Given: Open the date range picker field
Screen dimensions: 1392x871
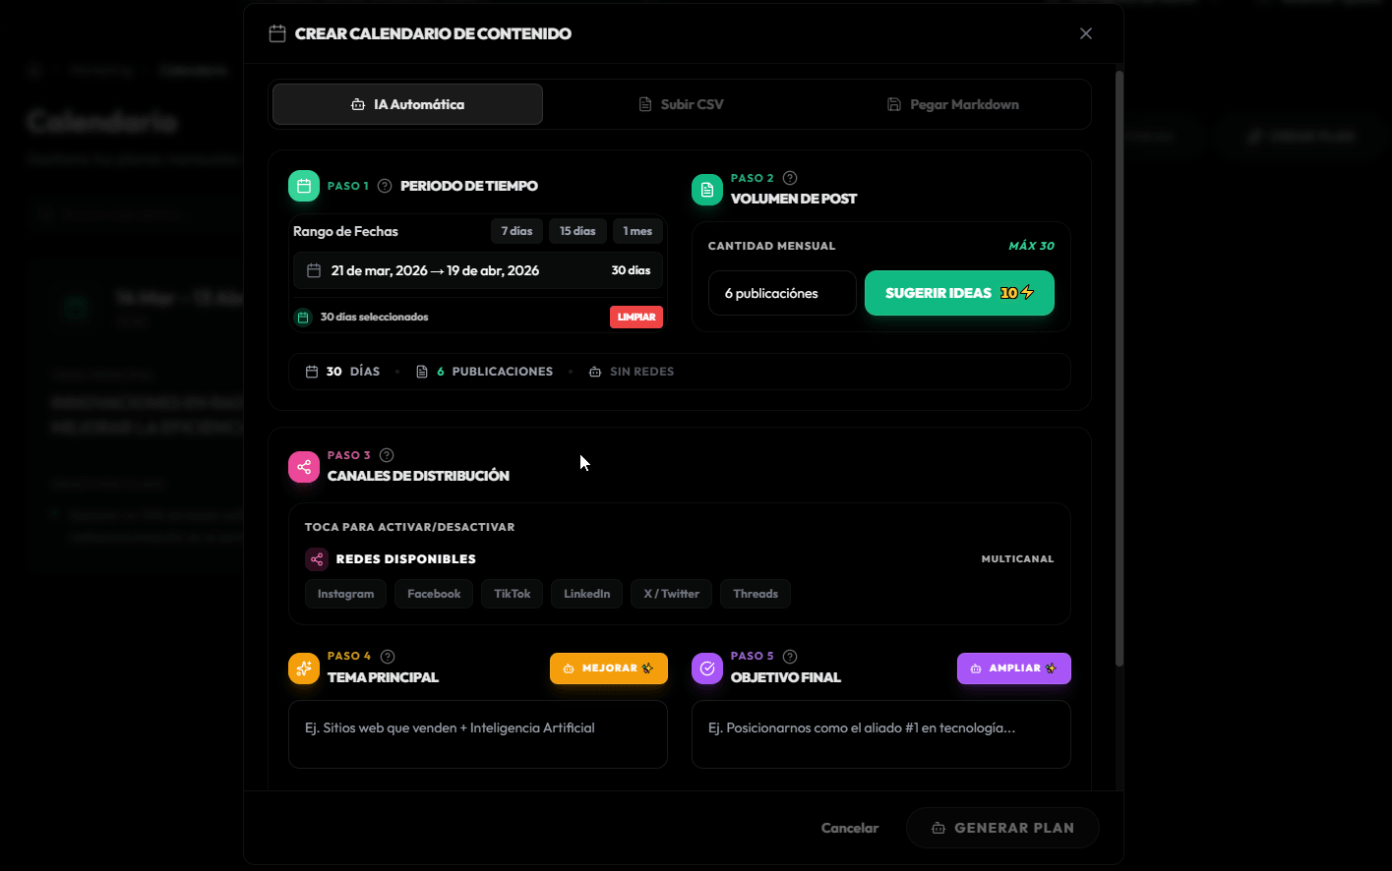Looking at the screenshot, I should (x=477, y=269).
